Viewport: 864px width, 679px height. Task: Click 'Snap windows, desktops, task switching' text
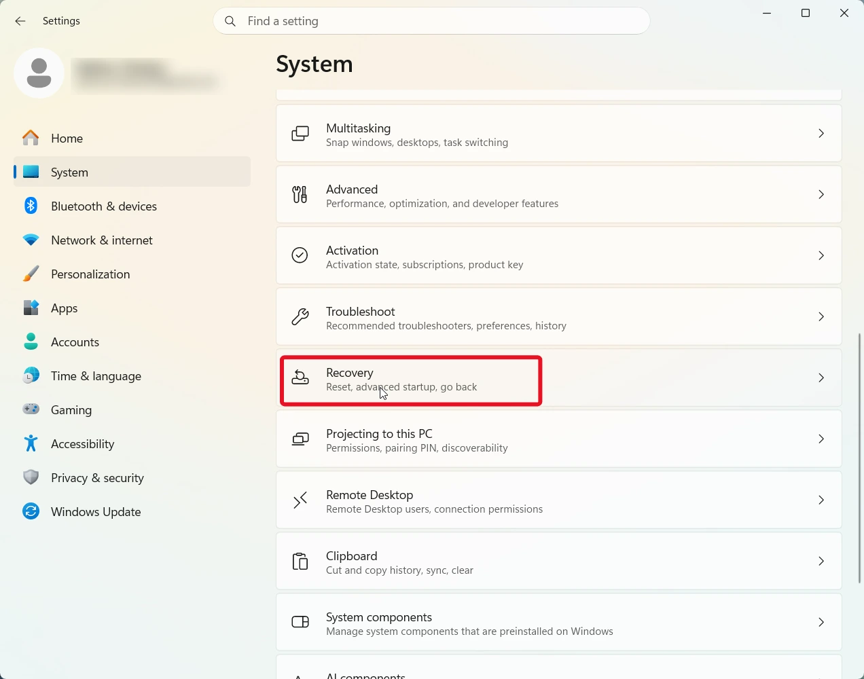pos(417,143)
